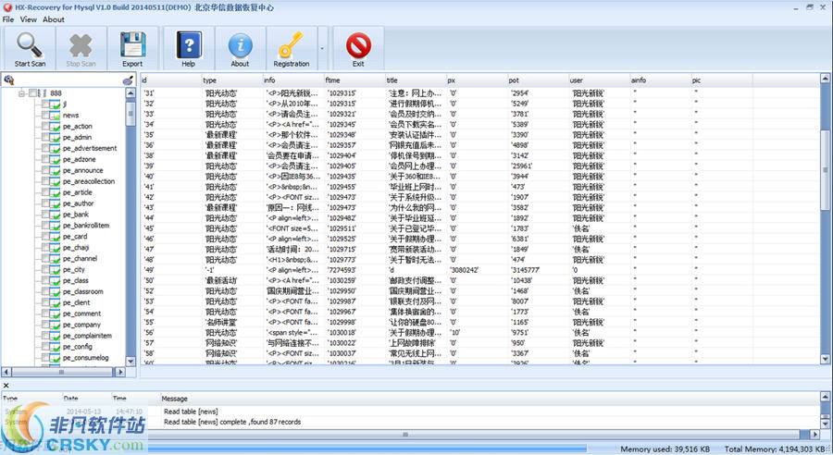Click the title column header
This screenshot has height=455, width=833.
tap(415, 80)
